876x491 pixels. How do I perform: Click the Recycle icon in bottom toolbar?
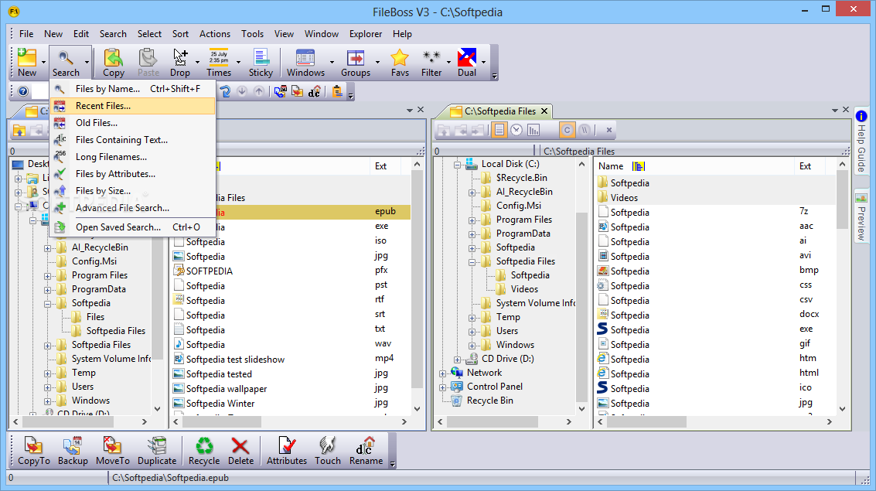(204, 451)
